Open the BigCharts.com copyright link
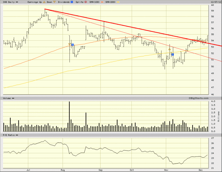This screenshot has width=222, height=172. 198,98
